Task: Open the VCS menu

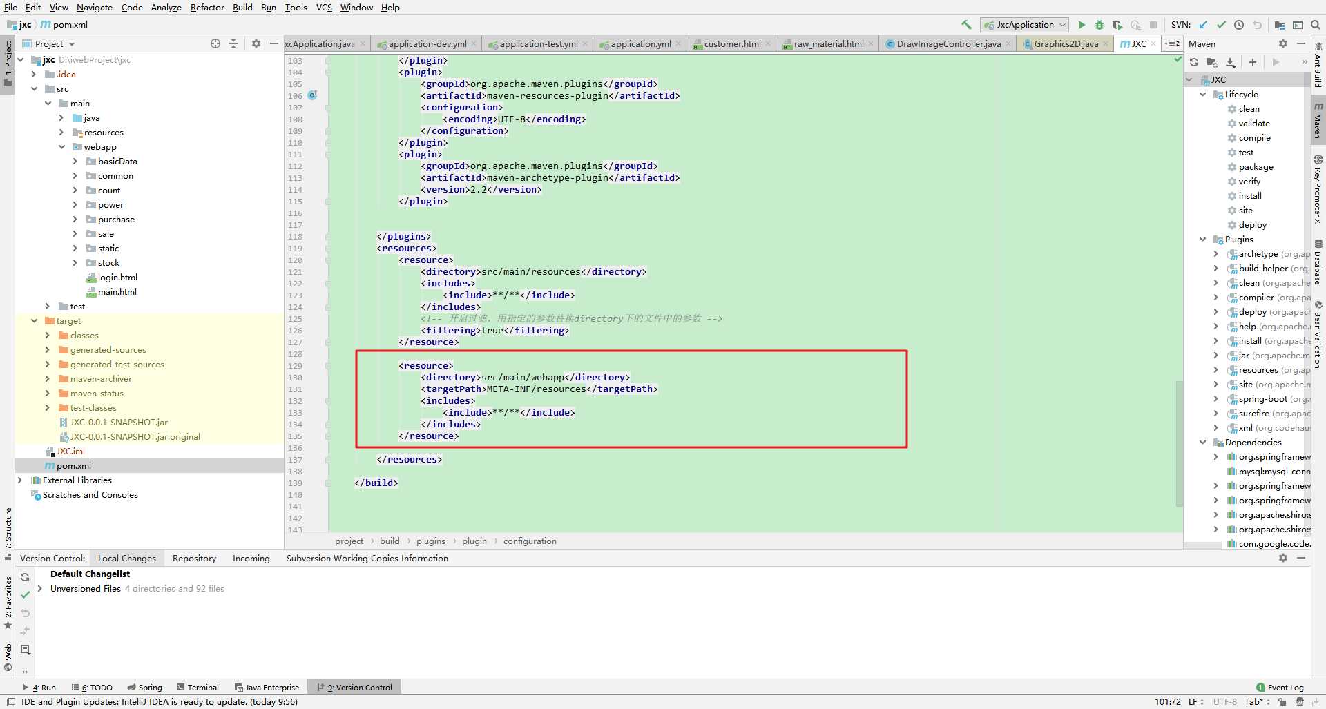Action: tap(324, 7)
